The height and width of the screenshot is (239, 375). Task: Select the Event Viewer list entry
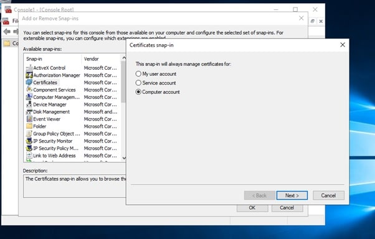click(x=47, y=119)
